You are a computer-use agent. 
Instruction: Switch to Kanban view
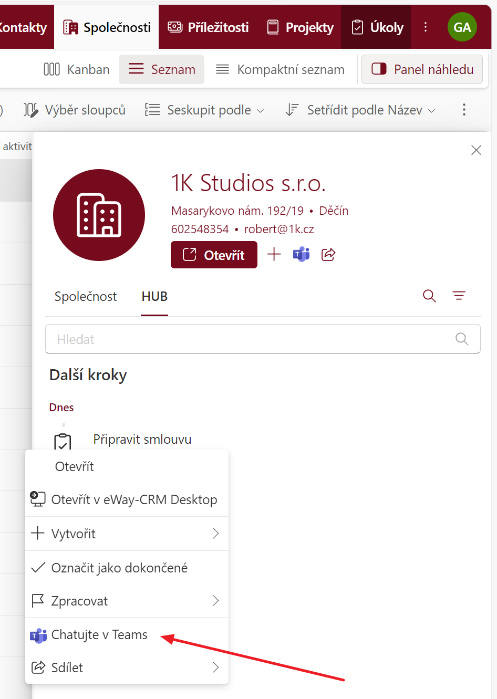point(77,69)
